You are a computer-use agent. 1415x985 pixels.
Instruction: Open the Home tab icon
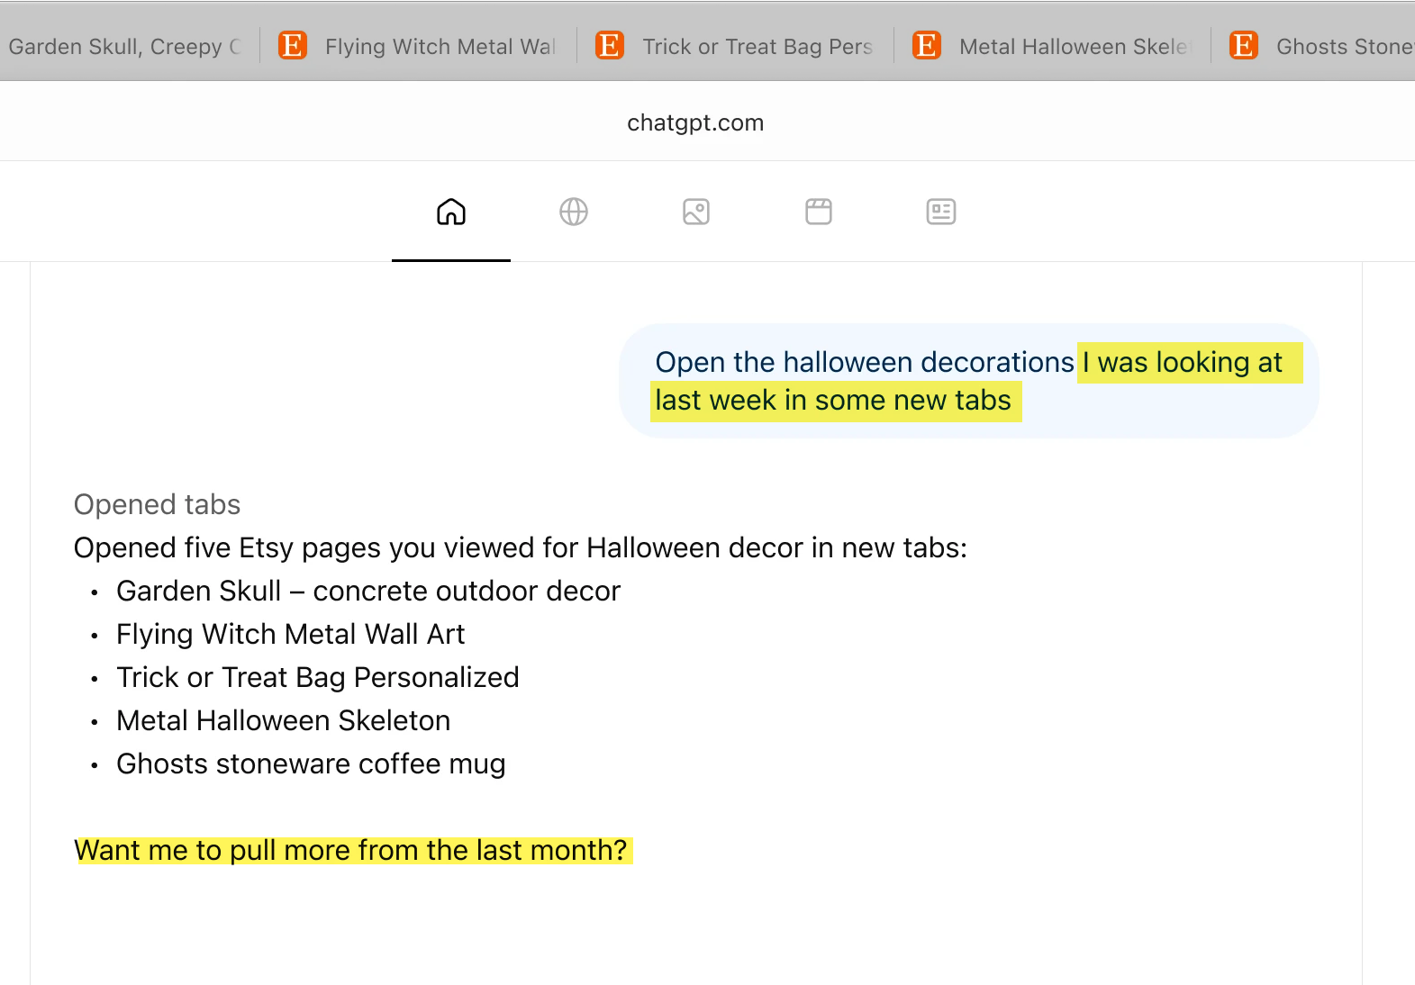tap(451, 212)
